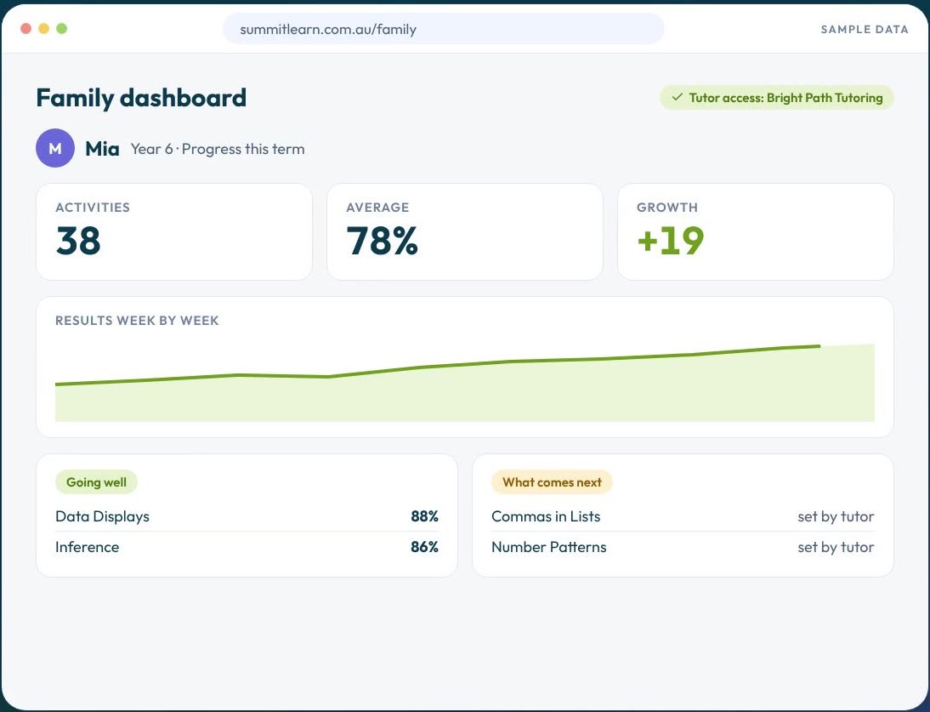This screenshot has width=930, height=712.
Task: Click the Results Week by Week line chart
Action: tap(464, 382)
